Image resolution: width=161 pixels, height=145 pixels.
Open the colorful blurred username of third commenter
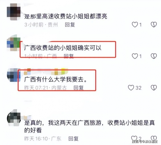46,71
